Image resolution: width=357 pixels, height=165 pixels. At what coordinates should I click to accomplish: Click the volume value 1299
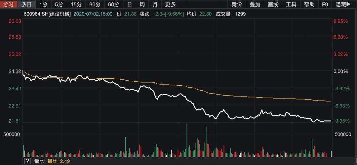[x=241, y=14]
